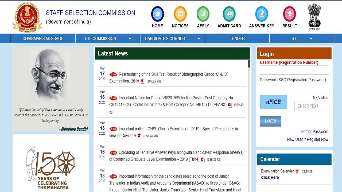The width and height of the screenshot is (342, 192).
Task: Focus the captcha ENTER TEXT field
Action: click(312, 106)
